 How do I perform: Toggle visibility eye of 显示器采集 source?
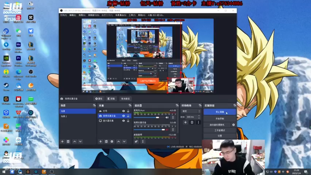click(x=124, y=121)
